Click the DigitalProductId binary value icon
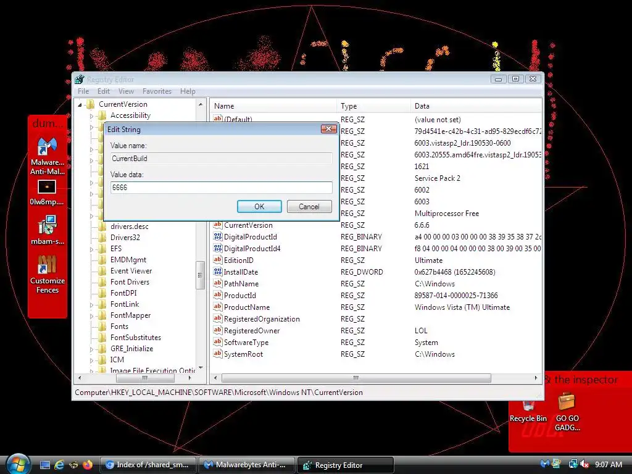 [x=218, y=236]
